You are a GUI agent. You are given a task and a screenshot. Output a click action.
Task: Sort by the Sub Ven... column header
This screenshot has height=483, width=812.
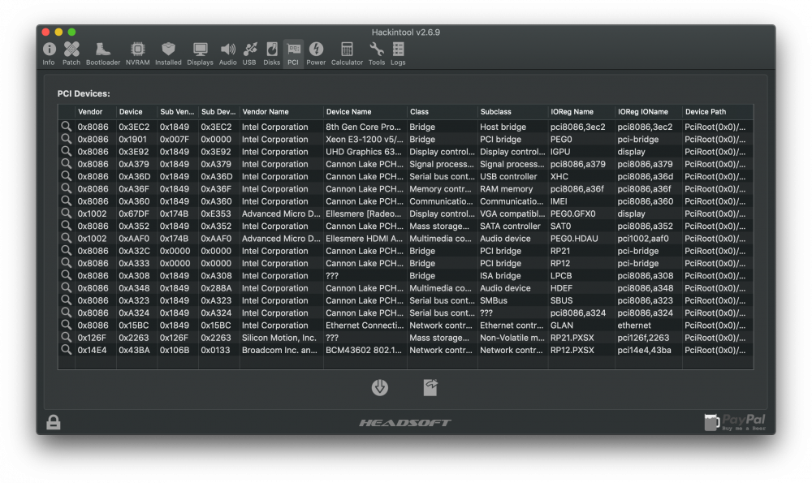(x=178, y=112)
